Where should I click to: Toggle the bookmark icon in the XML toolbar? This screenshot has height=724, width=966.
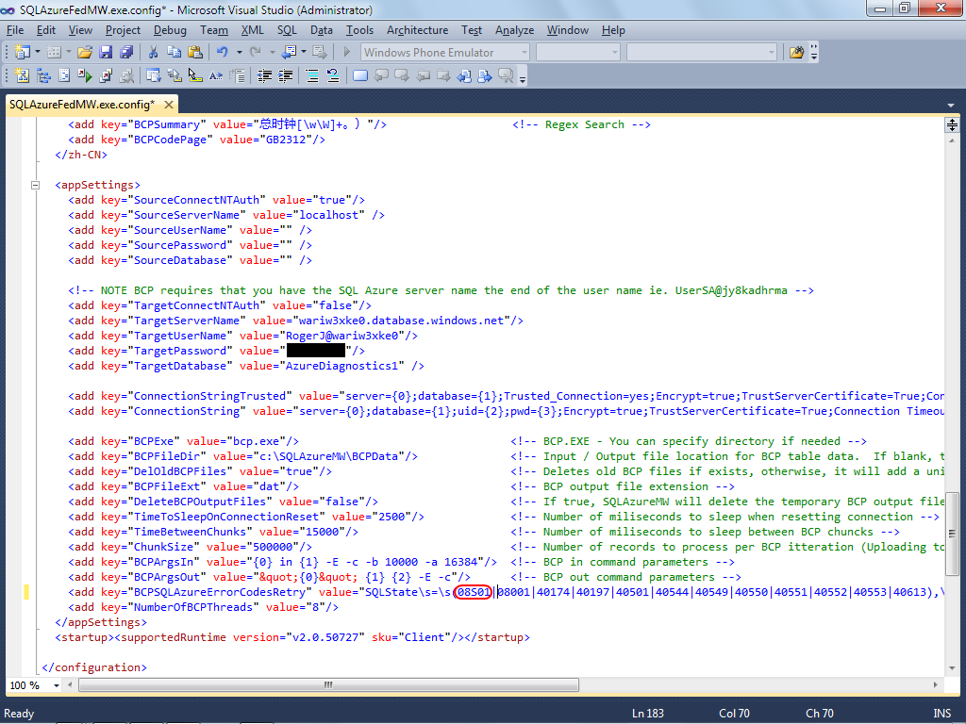[x=360, y=75]
